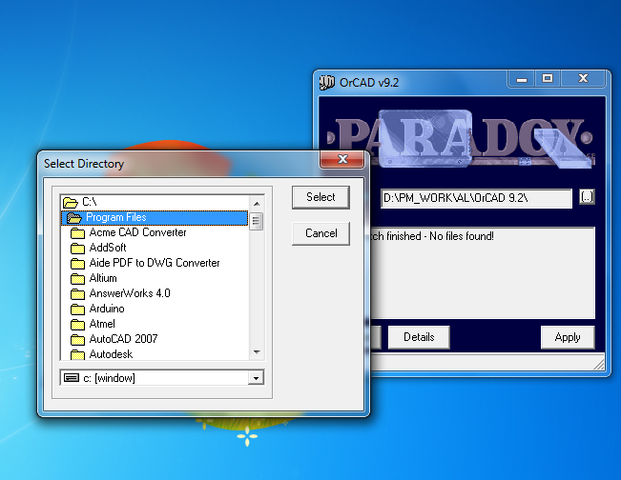Click the PARADOX banner image
Image resolution: width=621 pixels, height=480 pixels.
pyautogui.click(x=462, y=137)
